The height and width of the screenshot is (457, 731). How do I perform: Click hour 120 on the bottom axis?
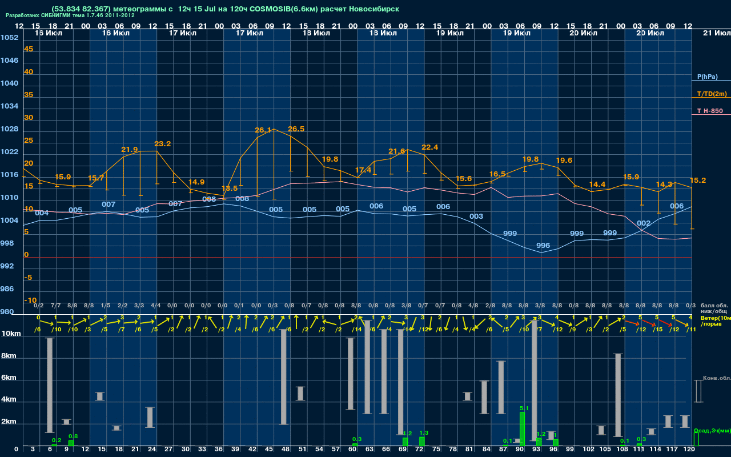[x=689, y=450]
